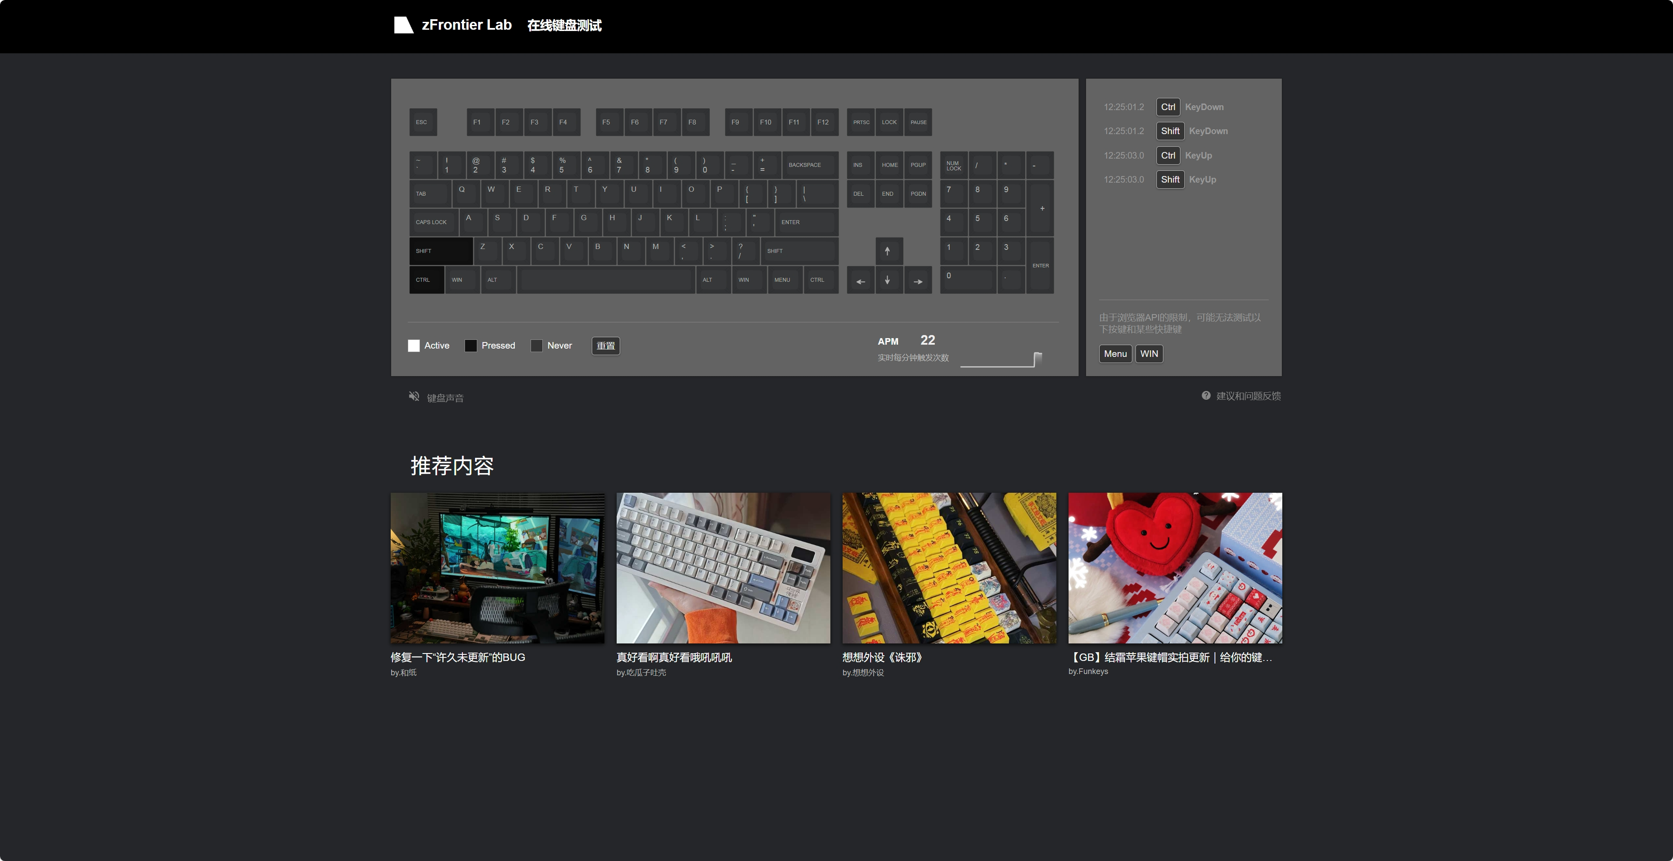Toggle the keyboard sound mute icon

tap(414, 396)
